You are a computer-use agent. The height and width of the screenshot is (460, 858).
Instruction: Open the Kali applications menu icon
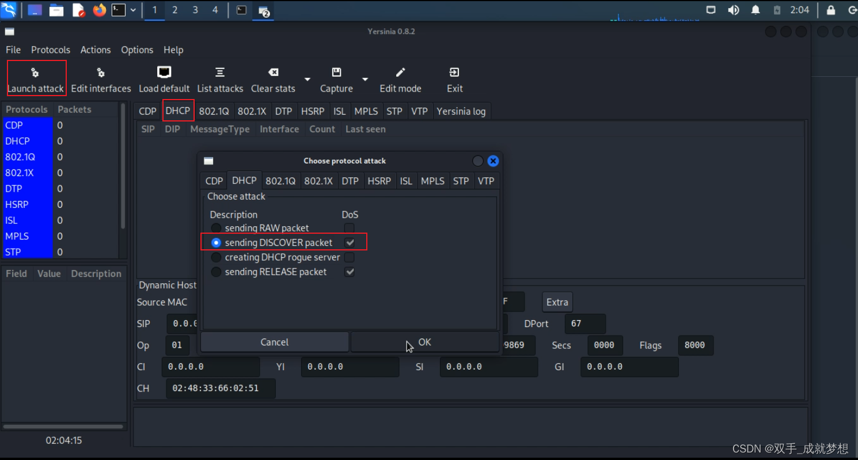(10, 10)
